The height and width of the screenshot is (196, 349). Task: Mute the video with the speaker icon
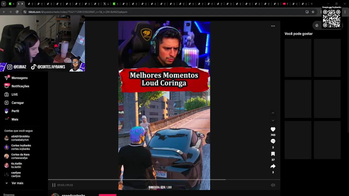[x=273, y=185]
